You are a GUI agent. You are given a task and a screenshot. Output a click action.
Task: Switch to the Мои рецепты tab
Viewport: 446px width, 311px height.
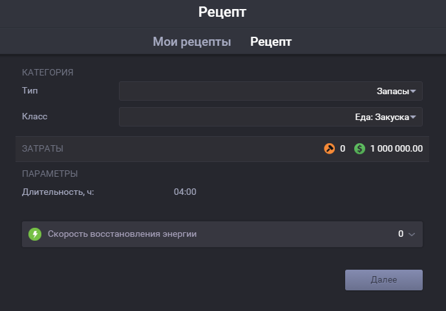click(x=192, y=42)
